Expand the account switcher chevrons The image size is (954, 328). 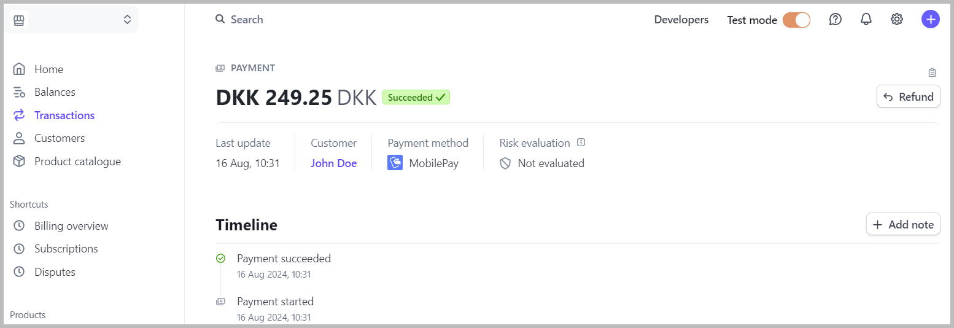127,20
